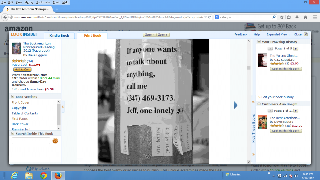
Task: Click the Firefox bookmark star icon
Action: [x=282, y=17]
